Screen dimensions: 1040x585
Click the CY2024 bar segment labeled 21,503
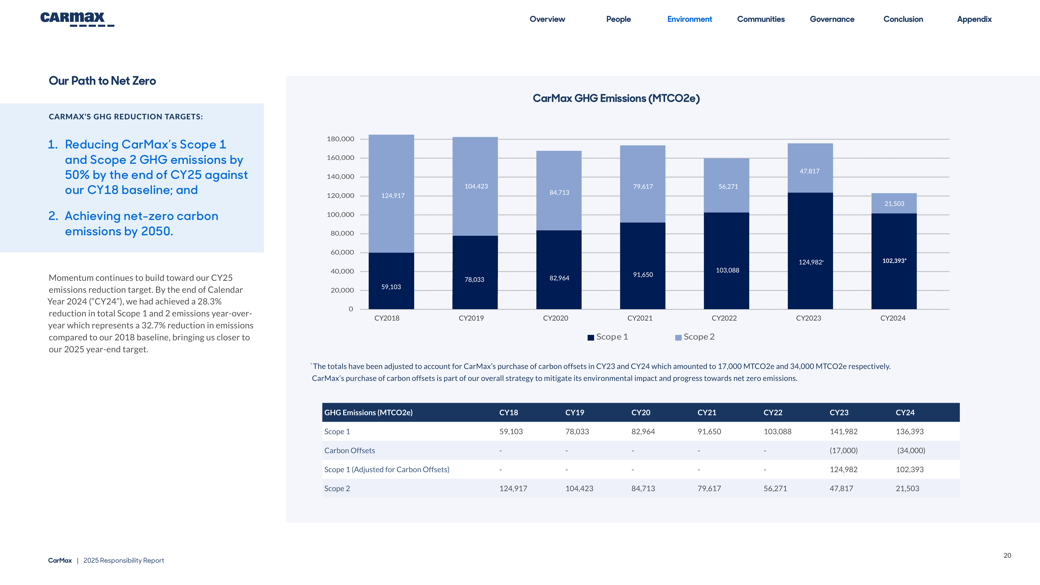click(x=894, y=204)
